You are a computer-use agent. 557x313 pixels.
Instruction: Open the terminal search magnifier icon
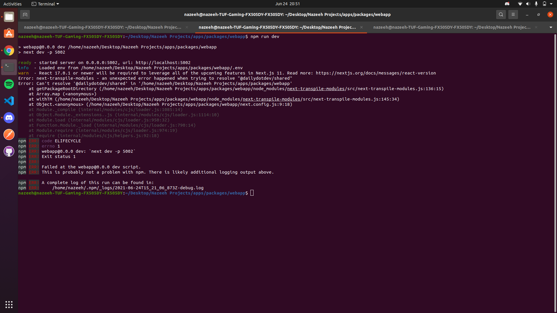(501, 14)
